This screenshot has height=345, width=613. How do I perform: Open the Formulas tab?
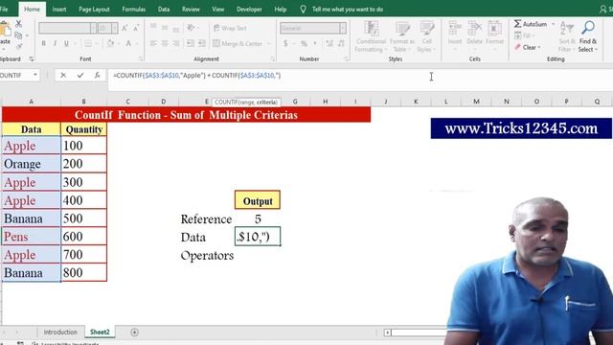click(x=134, y=9)
